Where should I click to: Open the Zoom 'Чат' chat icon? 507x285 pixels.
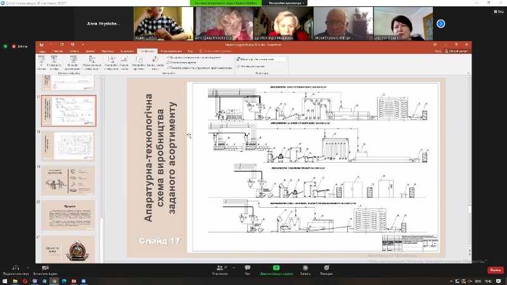click(248, 268)
